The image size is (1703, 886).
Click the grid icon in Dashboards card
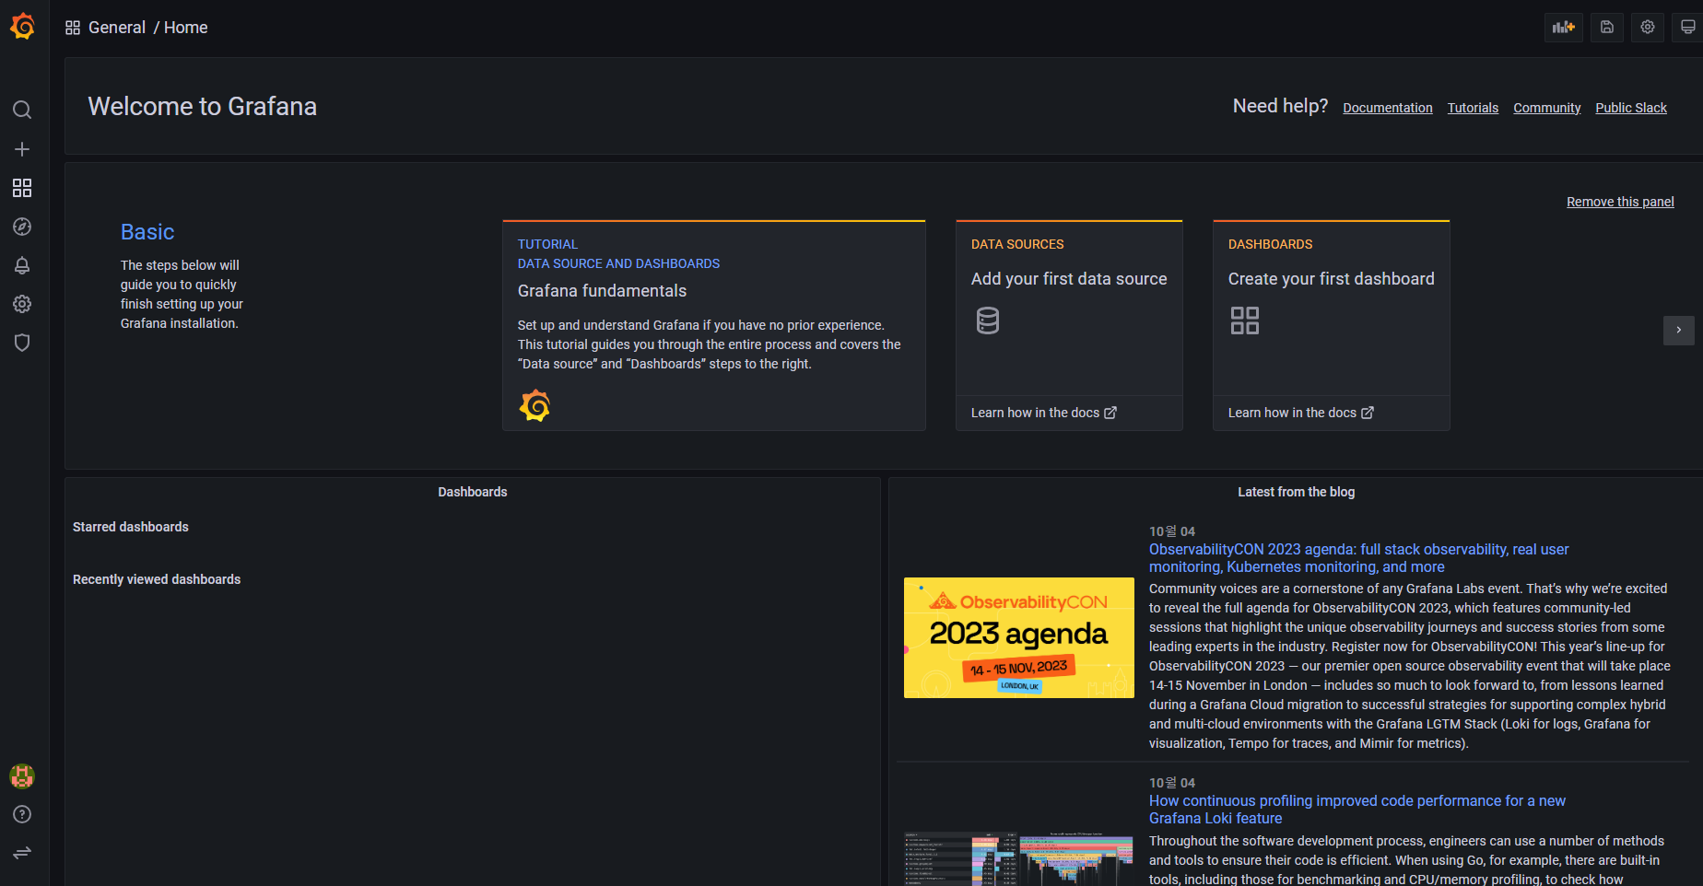click(1245, 321)
